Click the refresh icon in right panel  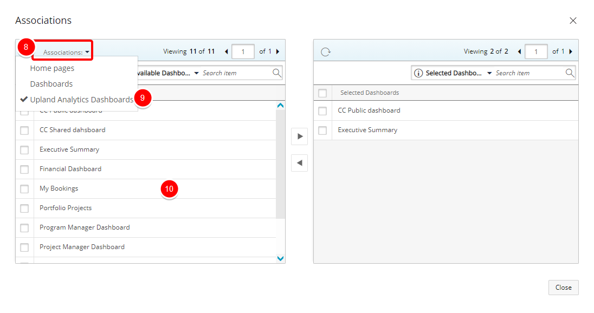[x=326, y=52]
